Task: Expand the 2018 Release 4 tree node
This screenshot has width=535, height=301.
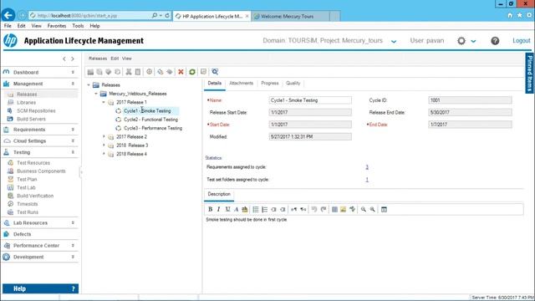Action: tap(104, 154)
